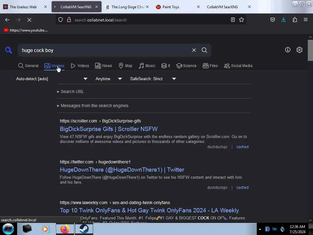Switch to the Files category
This screenshot has width=313, height=235.
coord(210,66)
